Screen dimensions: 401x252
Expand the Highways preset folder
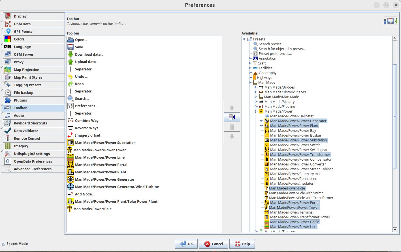point(250,77)
